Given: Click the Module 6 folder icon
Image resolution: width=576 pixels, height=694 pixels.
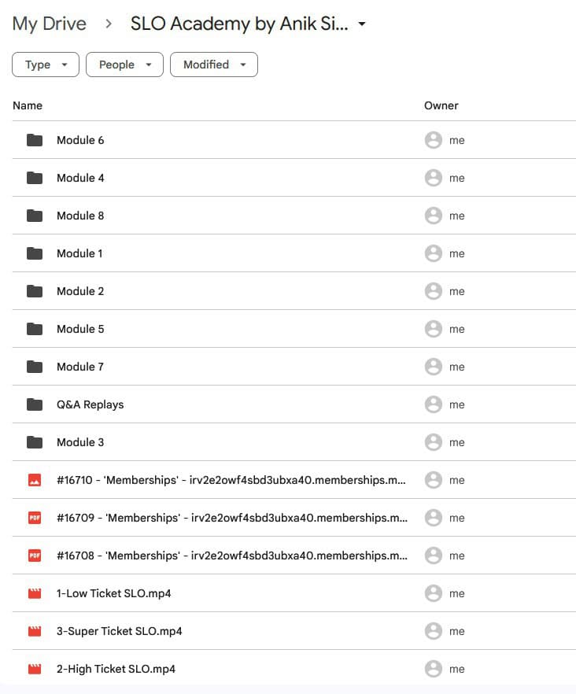Looking at the screenshot, I should point(35,140).
